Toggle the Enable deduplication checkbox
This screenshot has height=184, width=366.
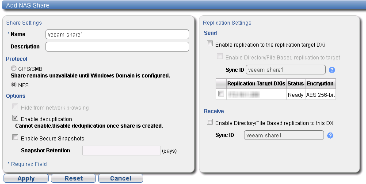15,118
